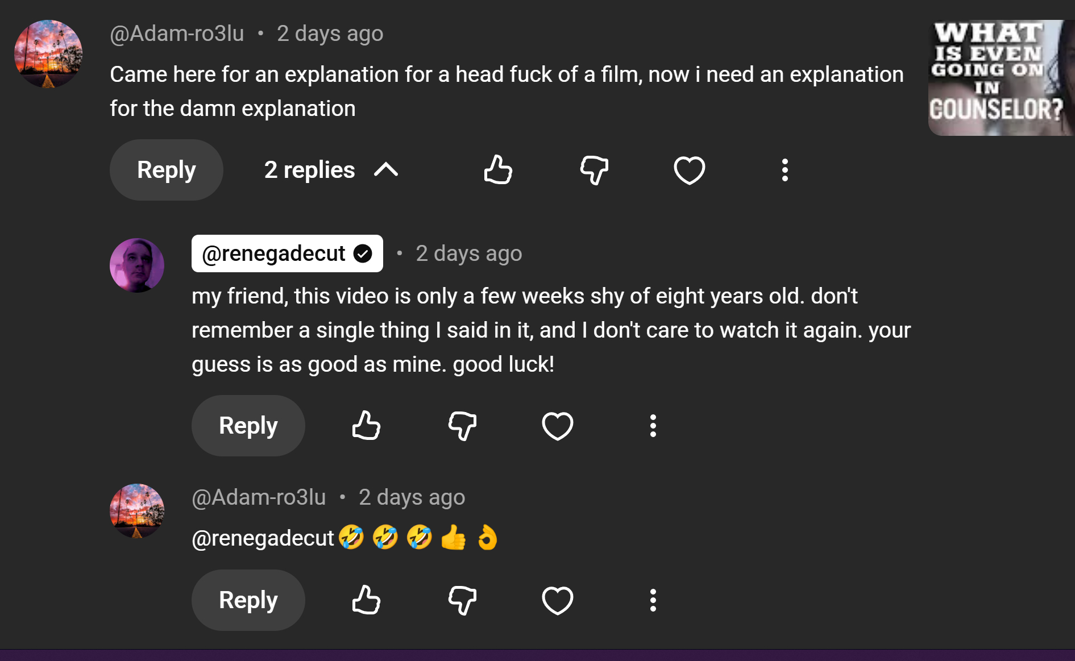Screen dimensions: 1075x661
Task: Dislike the top comment about film explanation
Action: [594, 170]
